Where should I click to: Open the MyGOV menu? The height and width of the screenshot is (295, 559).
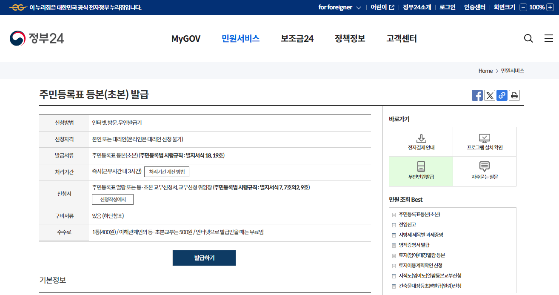coord(185,38)
